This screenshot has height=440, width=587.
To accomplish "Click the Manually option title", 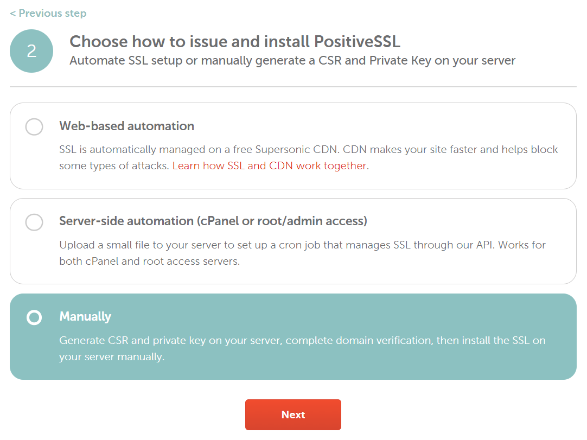I will click(85, 317).
